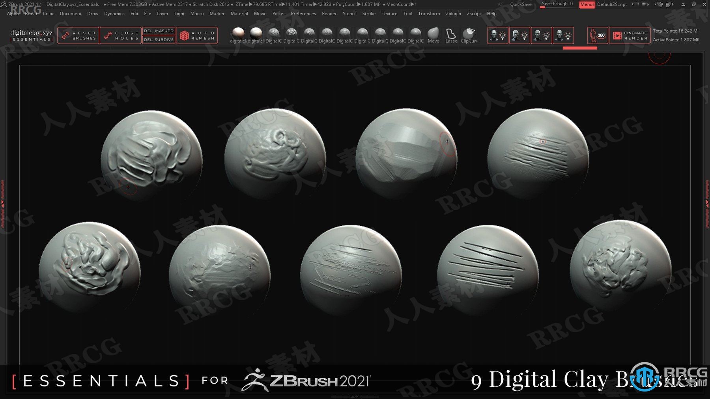710x399 pixels.
Task: Adjust the See-through slider
Action: pos(557,4)
